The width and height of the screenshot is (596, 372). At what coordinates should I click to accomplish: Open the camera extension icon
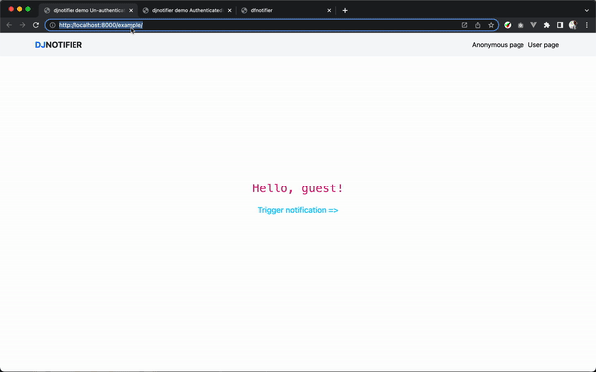pyautogui.click(x=521, y=25)
